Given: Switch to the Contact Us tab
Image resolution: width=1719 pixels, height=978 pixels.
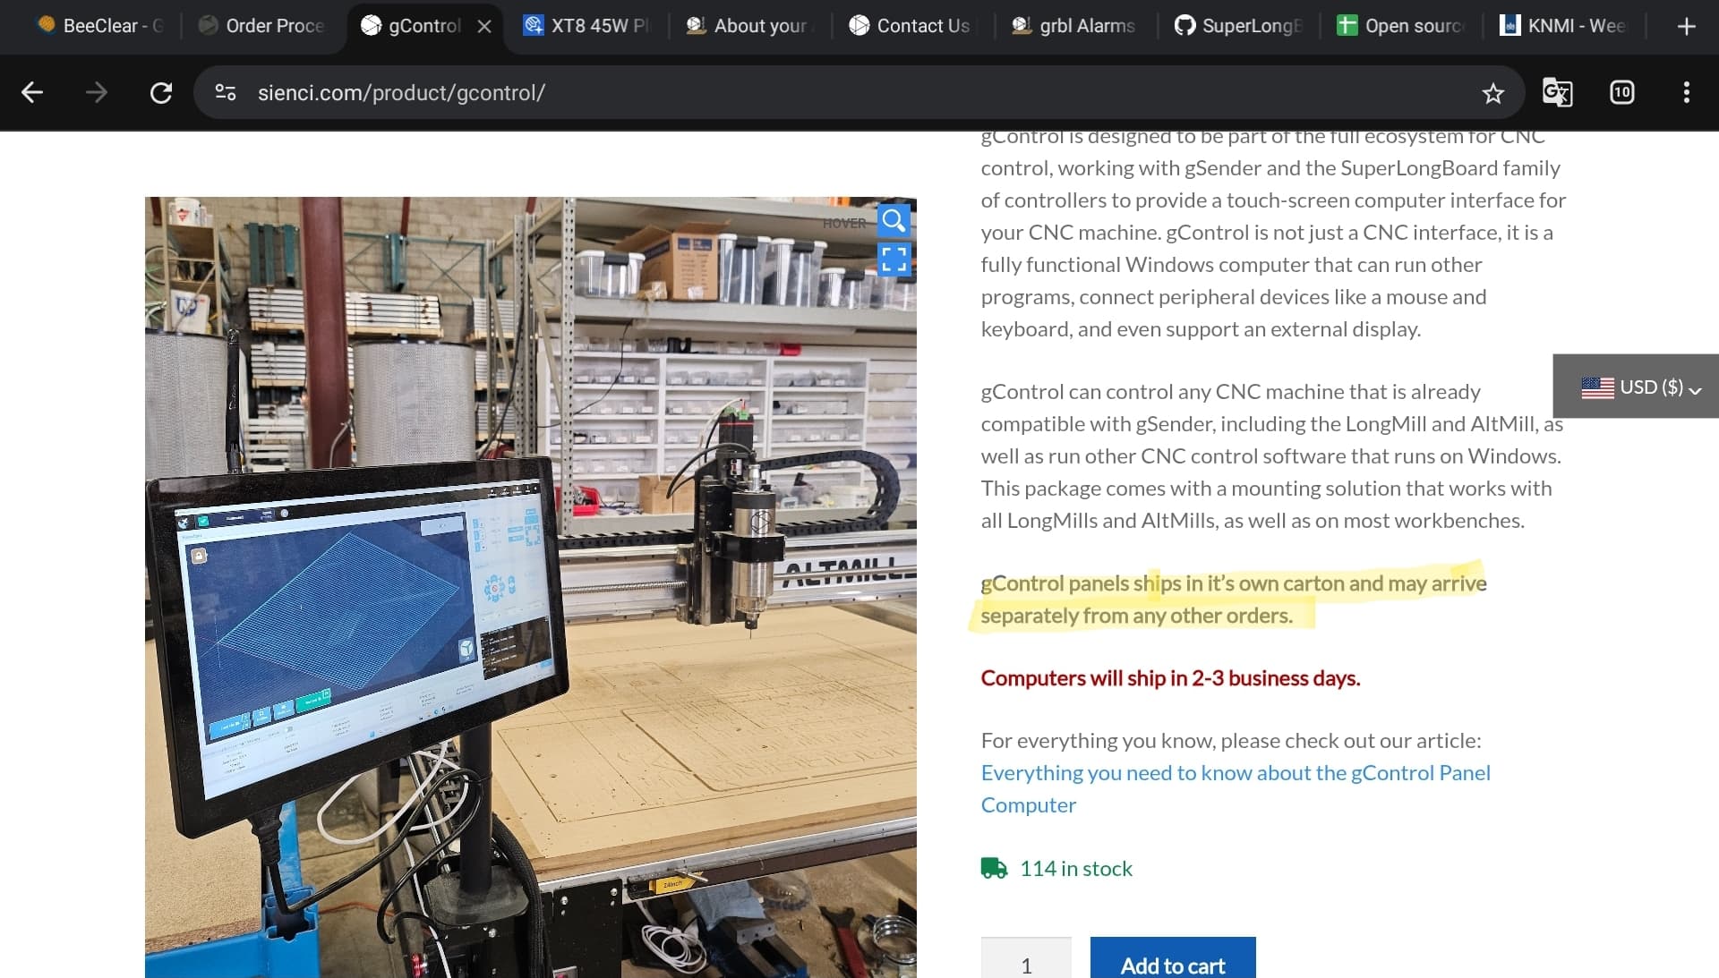Looking at the screenshot, I should point(911,26).
